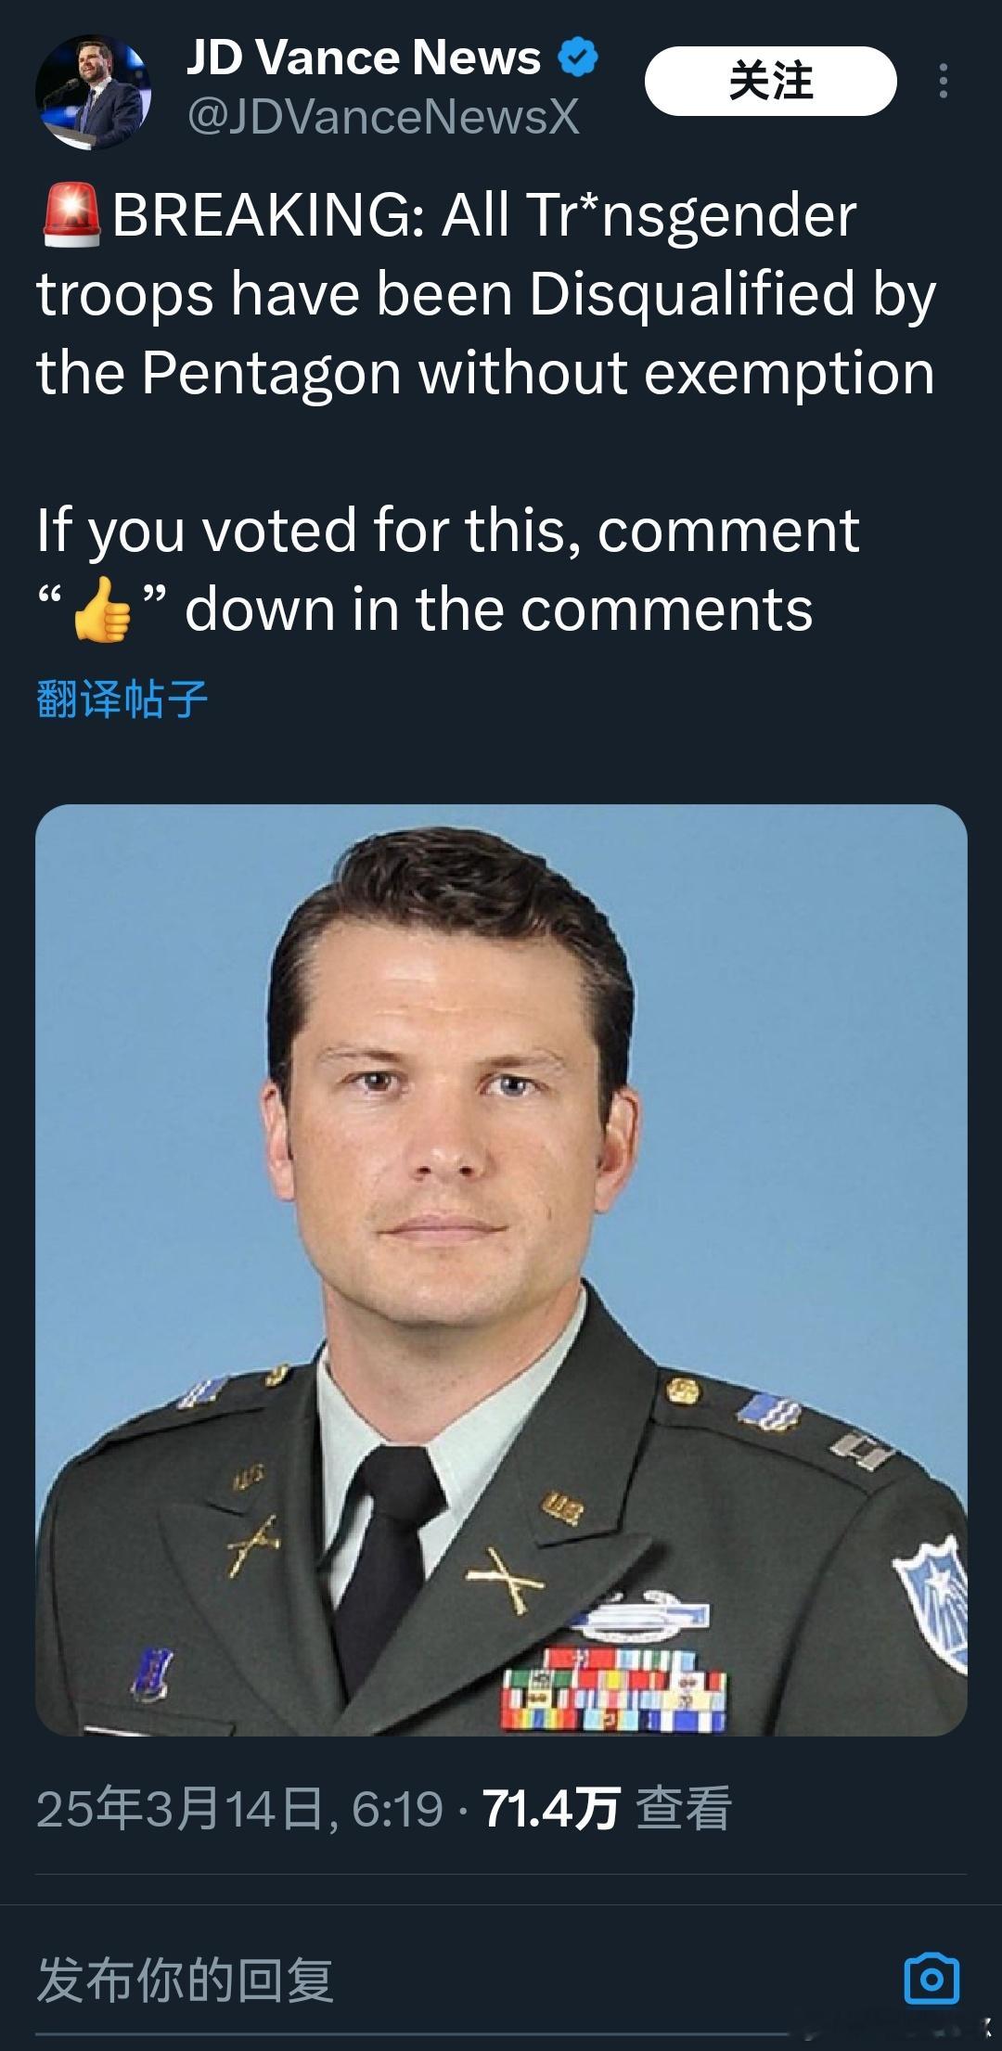The width and height of the screenshot is (1002, 2051).
Task: Tap the medal ribbons in the photo
Action: pos(613,1687)
